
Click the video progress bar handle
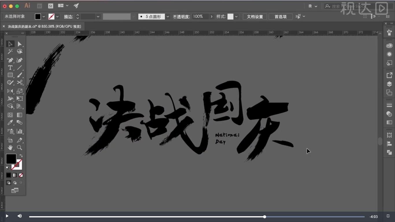265,217
